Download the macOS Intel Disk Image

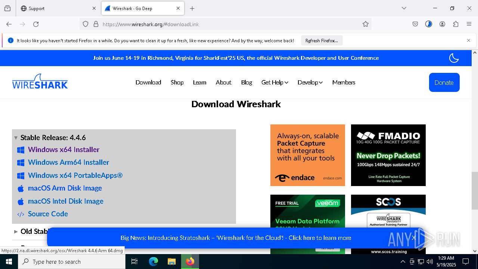point(66,201)
